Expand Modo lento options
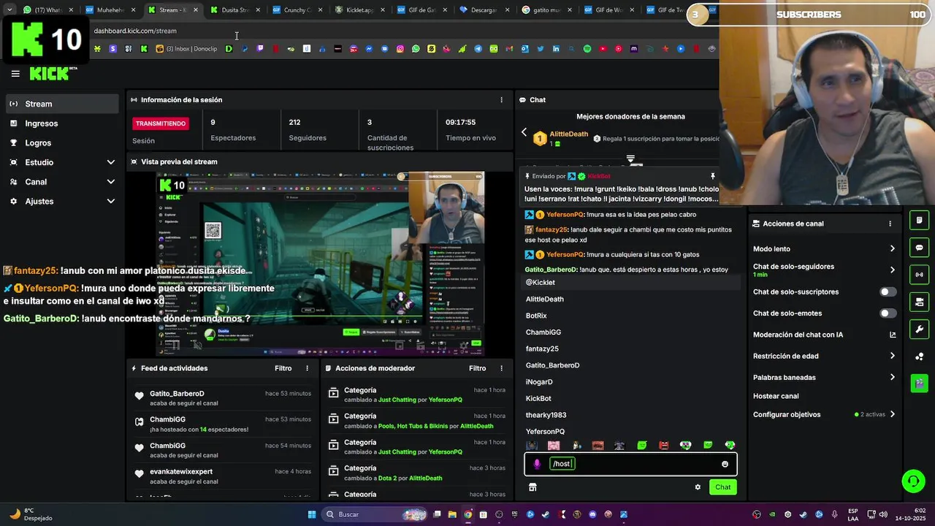935x526 pixels. pos(892,249)
